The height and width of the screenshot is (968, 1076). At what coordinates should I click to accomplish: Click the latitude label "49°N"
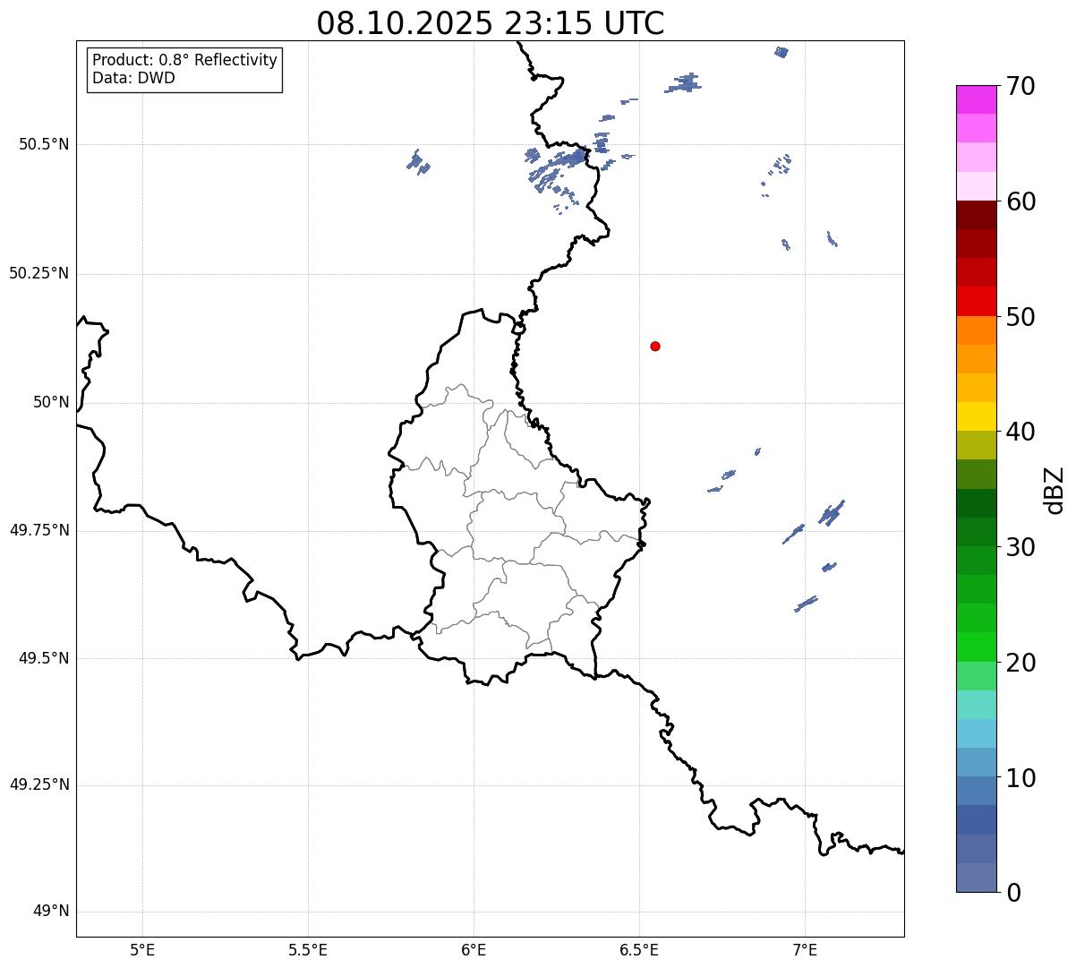point(51,912)
